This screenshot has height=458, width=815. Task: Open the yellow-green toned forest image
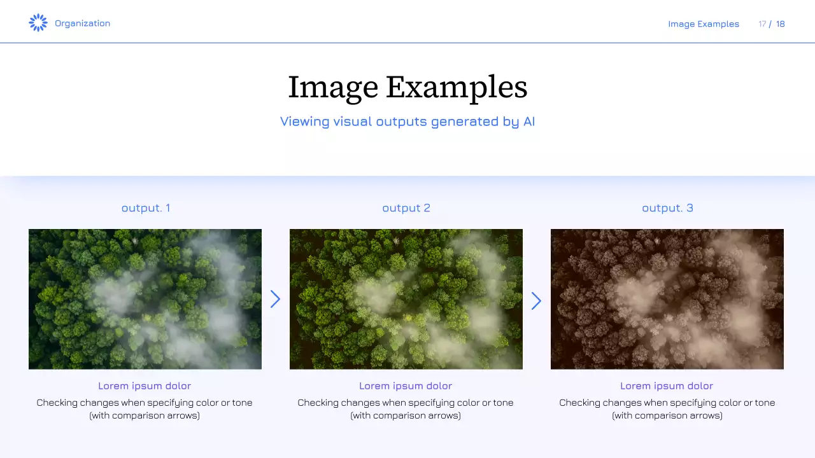pos(406,299)
